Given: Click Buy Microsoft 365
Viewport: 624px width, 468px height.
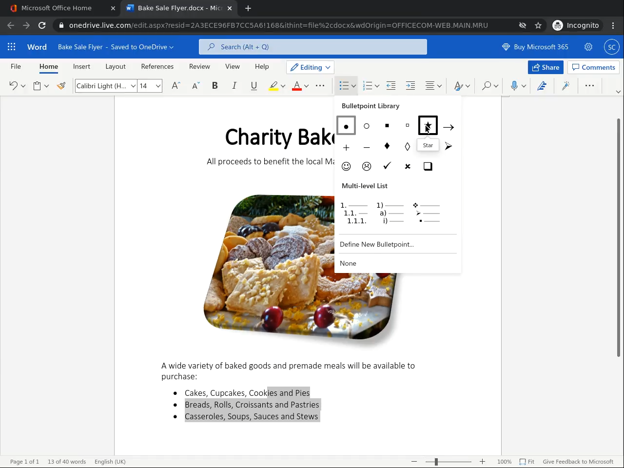Looking at the screenshot, I should pyautogui.click(x=535, y=47).
